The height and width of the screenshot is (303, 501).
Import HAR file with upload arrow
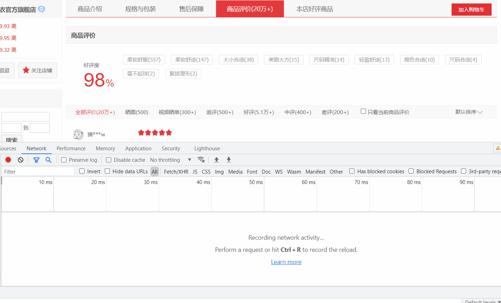(x=216, y=160)
